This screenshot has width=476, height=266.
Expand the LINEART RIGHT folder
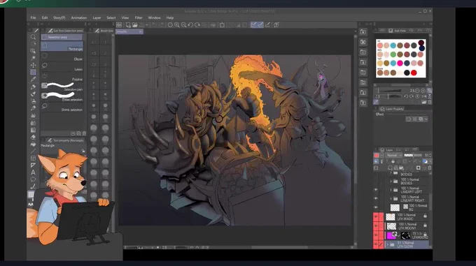point(391,198)
